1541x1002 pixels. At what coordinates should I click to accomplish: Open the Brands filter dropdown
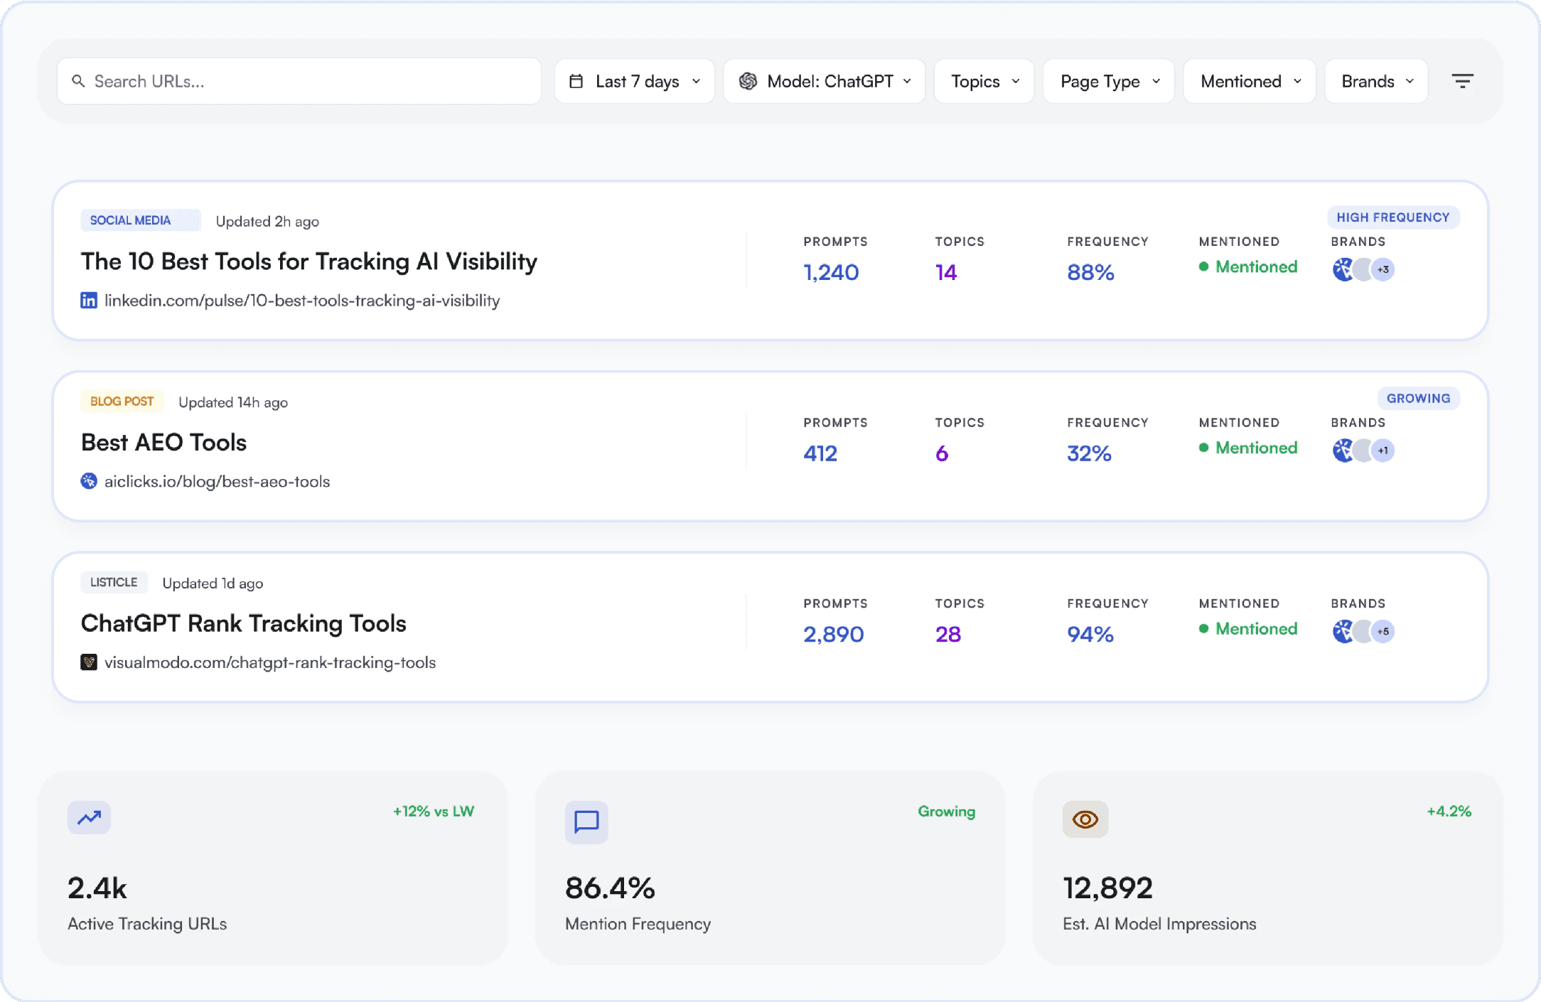pos(1376,82)
